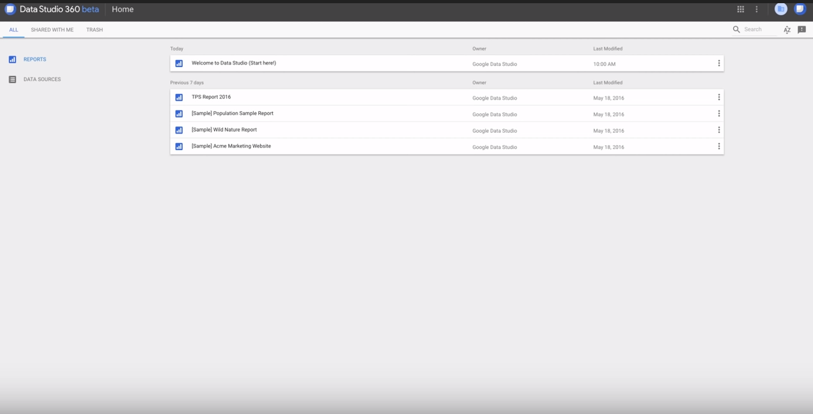Viewport: 813px width, 414px height.
Task: Click the report icon beside TPS Report 2016
Action: click(x=179, y=97)
